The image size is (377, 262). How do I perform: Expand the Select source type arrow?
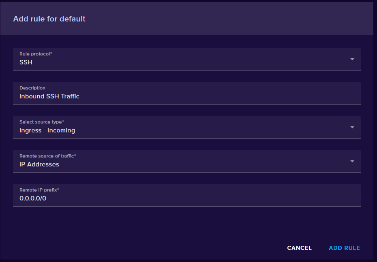click(352, 127)
